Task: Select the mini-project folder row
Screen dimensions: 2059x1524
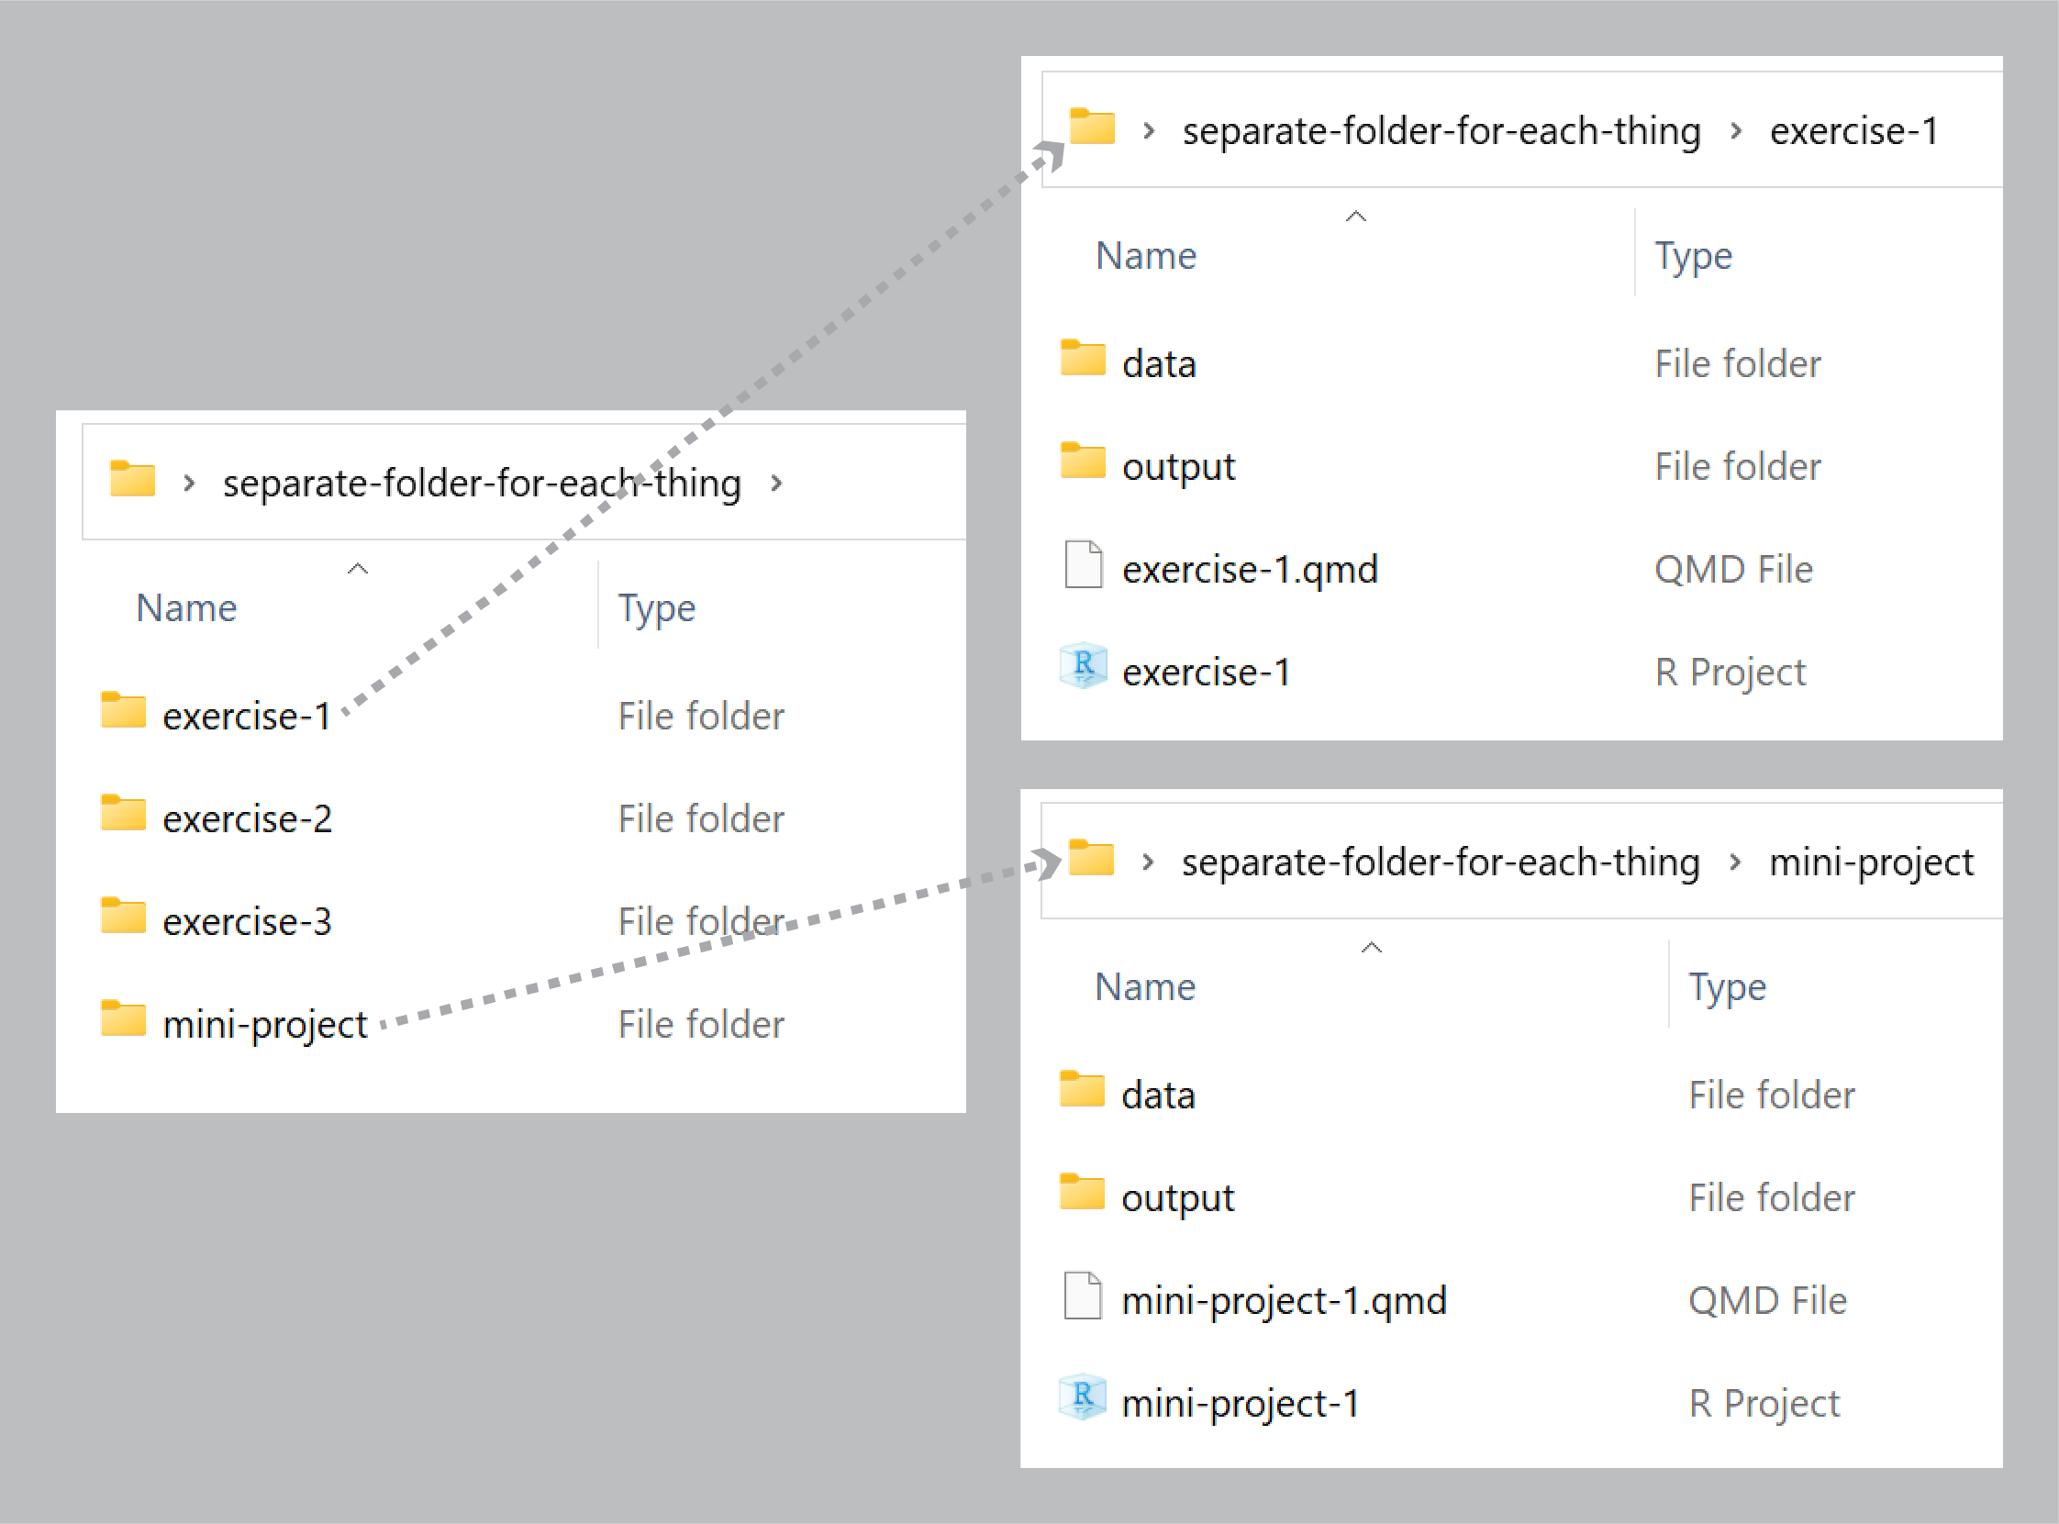Action: [x=266, y=1024]
